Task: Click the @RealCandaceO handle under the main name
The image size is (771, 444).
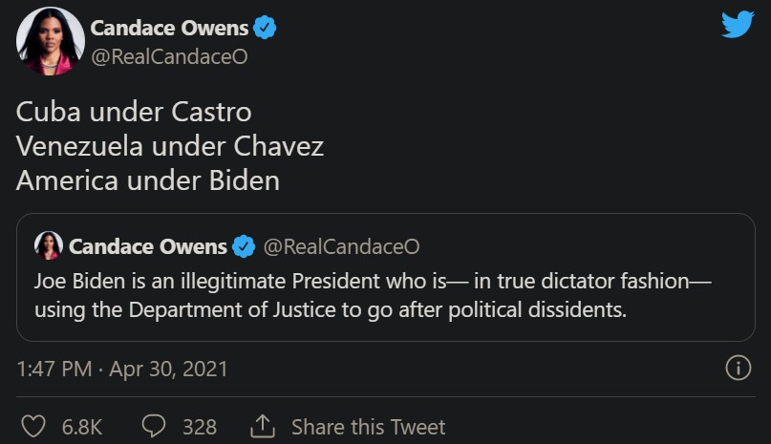Action: tap(168, 56)
